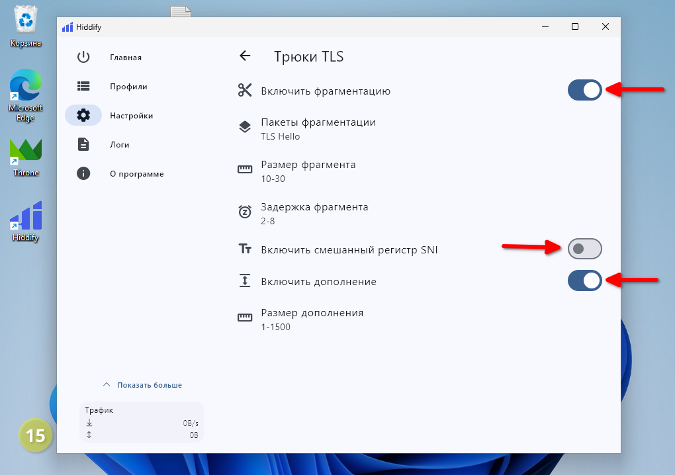This screenshot has width=675, height=475.
Task: Click the 10-30 fragment size value
Action: pyautogui.click(x=273, y=179)
